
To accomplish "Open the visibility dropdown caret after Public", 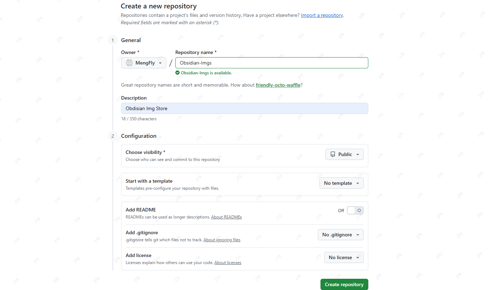I will point(358,155).
